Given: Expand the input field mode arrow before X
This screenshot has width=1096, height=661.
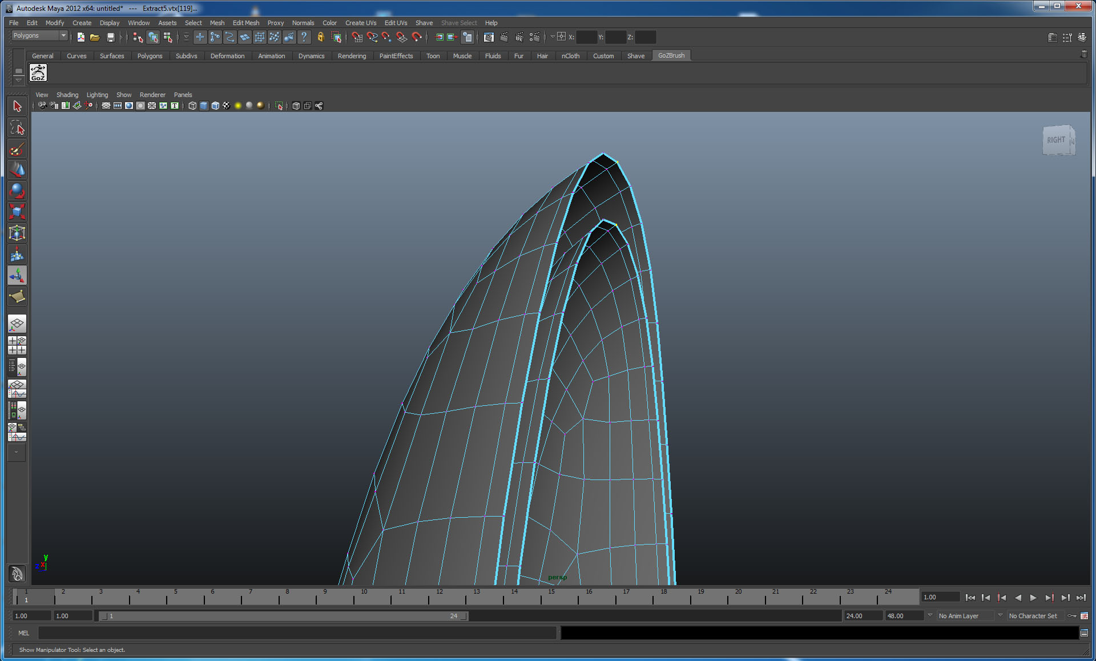Looking at the screenshot, I should click(552, 37).
